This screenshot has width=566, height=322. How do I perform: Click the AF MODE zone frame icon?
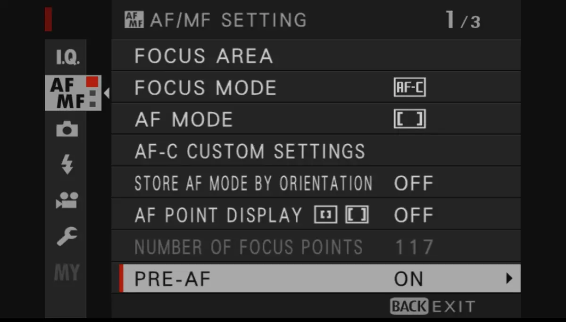click(x=410, y=119)
